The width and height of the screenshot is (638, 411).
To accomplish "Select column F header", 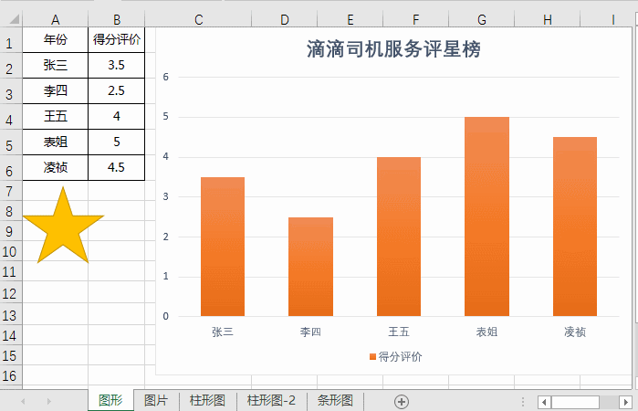I will click(x=415, y=19).
